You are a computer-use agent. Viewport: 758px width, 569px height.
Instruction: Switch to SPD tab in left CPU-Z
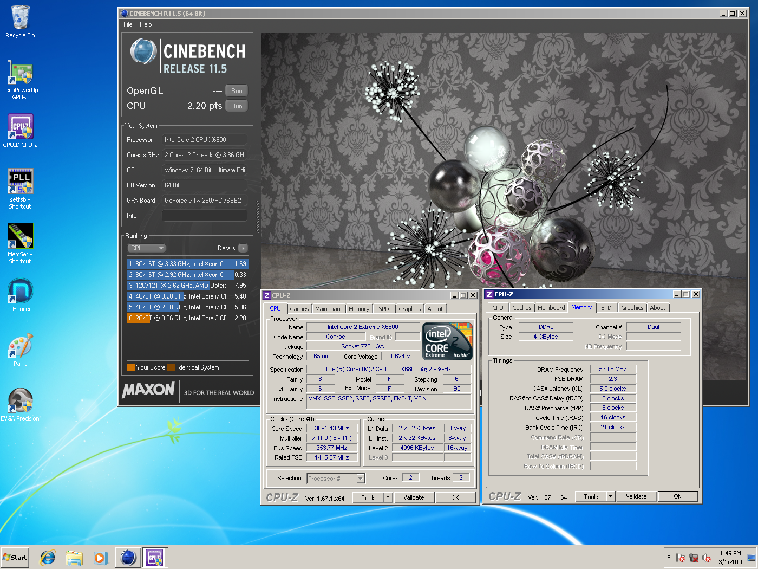click(384, 309)
